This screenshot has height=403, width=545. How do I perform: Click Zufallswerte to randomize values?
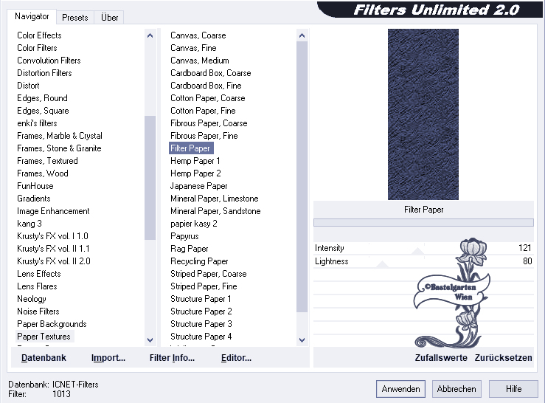click(441, 358)
